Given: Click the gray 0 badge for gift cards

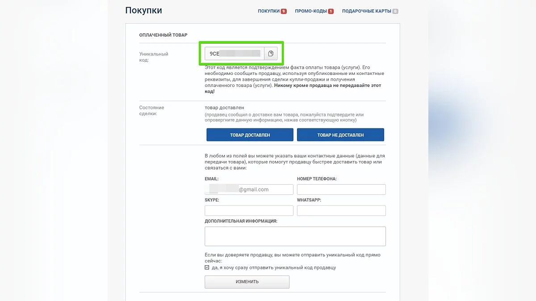Looking at the screenshot, I should tap(395, 11).
